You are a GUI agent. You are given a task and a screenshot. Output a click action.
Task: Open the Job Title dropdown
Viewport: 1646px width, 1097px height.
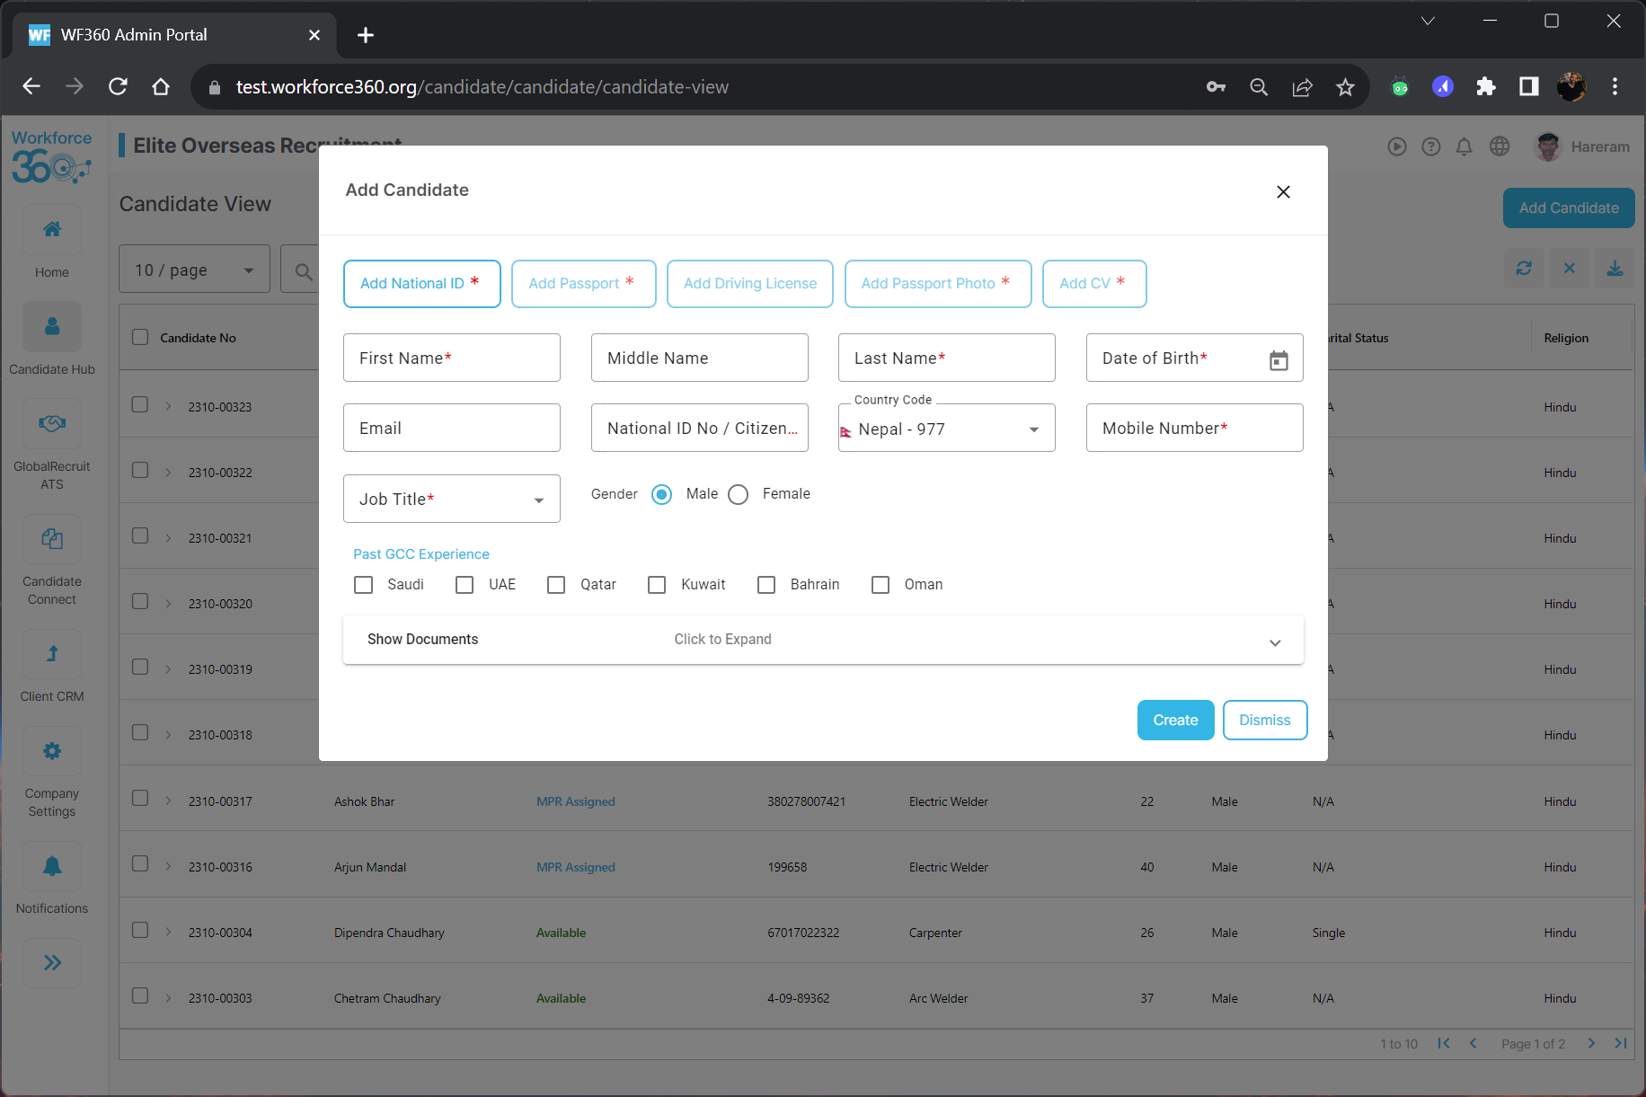[451, 500]
